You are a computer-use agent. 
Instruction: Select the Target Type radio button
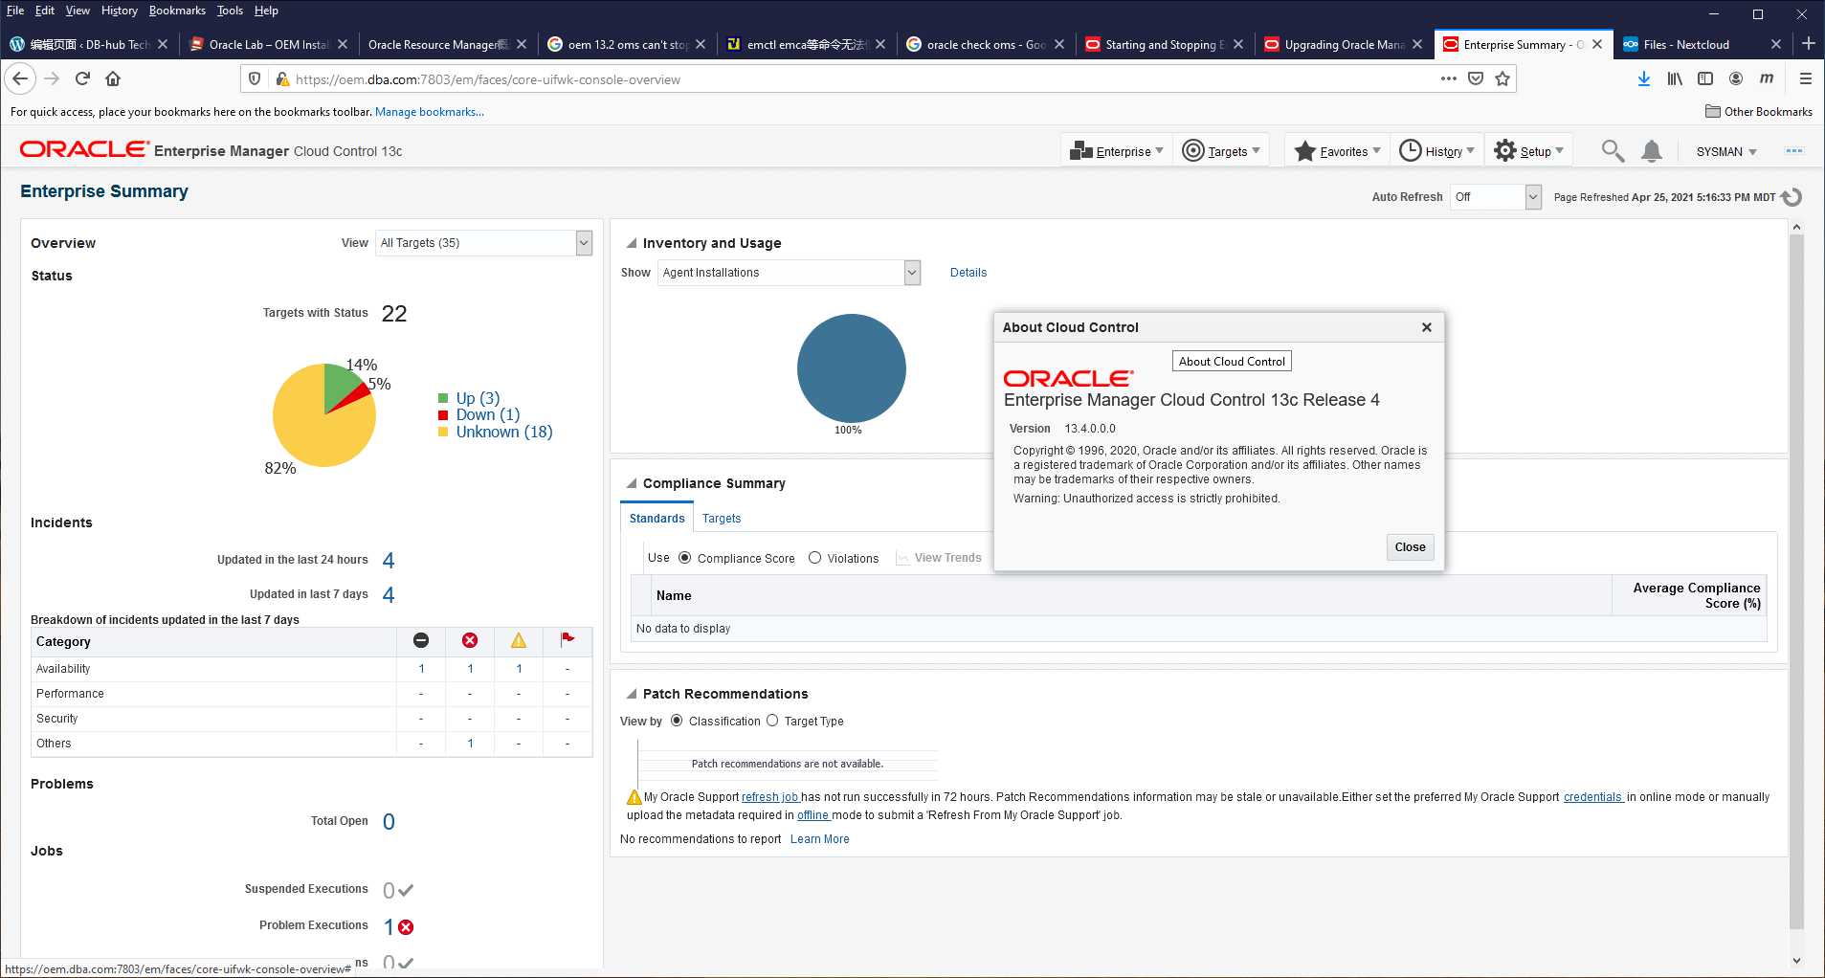772,721
